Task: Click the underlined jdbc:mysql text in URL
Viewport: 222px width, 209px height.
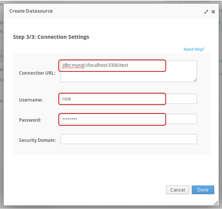Action: (x=74, y=66)
